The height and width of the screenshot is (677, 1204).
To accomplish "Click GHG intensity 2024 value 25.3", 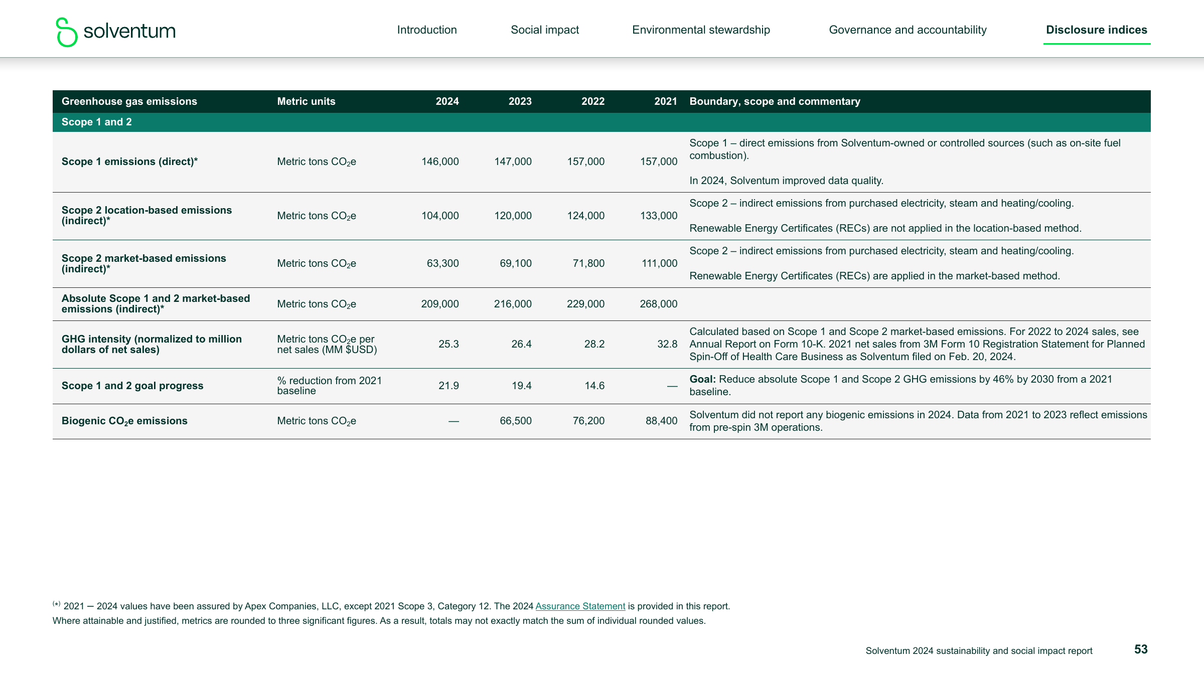I will click(448, 344).
